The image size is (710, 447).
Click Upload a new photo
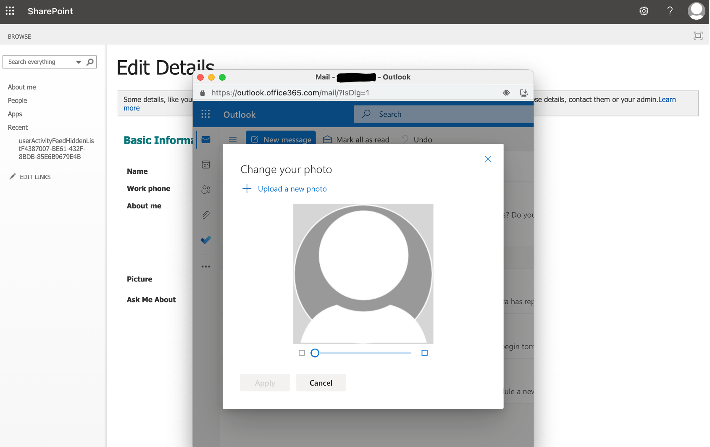pos(284,189)
